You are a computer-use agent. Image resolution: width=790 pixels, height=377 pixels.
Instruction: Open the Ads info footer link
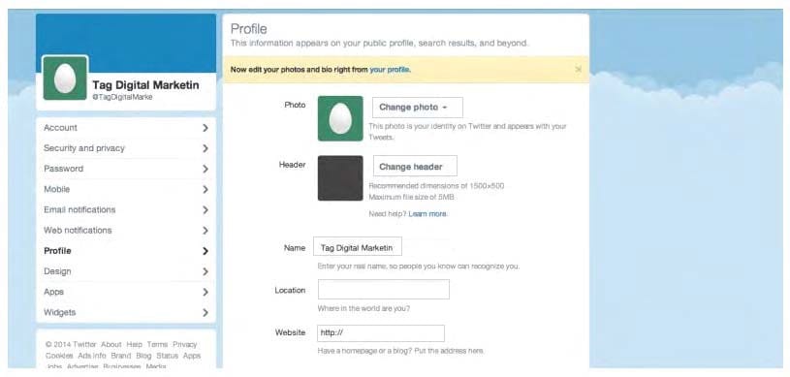tap(92, 356)
